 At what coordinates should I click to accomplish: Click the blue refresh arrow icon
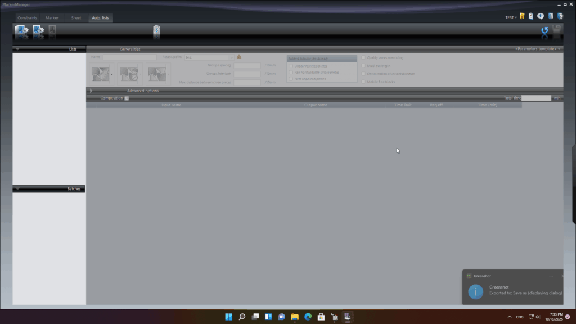(544, 31)
